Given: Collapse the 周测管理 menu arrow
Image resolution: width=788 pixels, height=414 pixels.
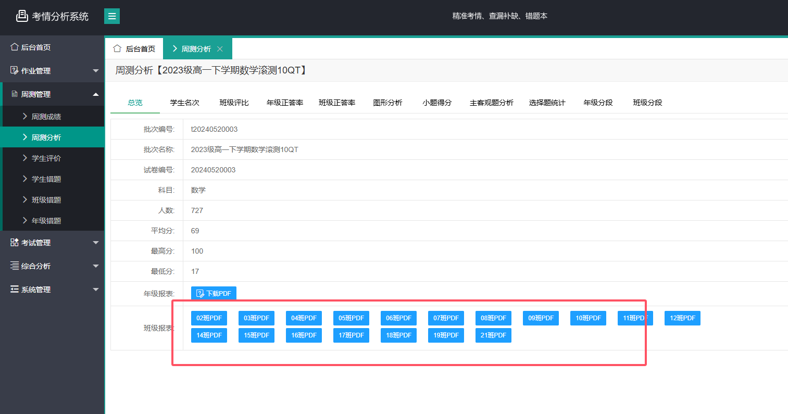Looking at the screenshot, I should click(x=96, y=94).
